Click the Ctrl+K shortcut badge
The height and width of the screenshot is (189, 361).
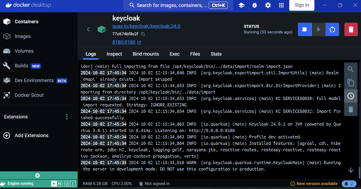click(218, 5)
